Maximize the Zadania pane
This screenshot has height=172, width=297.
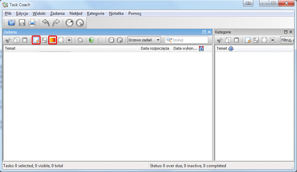(x=204, y=32)
